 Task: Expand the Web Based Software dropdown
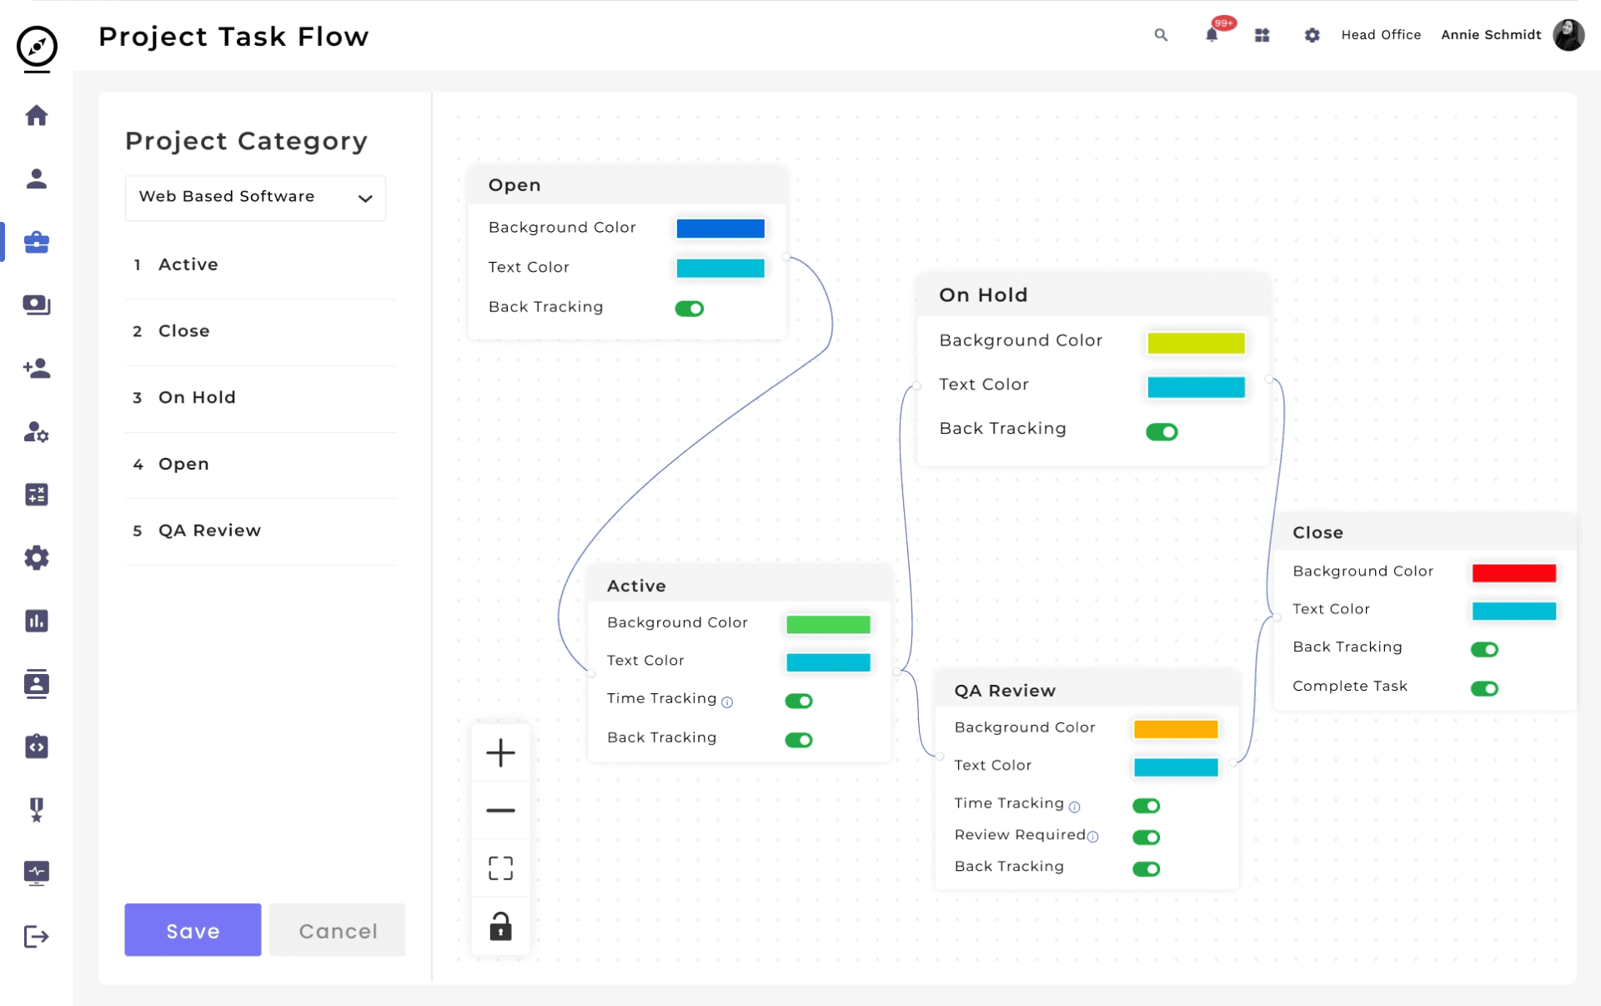click(x=255, y=198)
